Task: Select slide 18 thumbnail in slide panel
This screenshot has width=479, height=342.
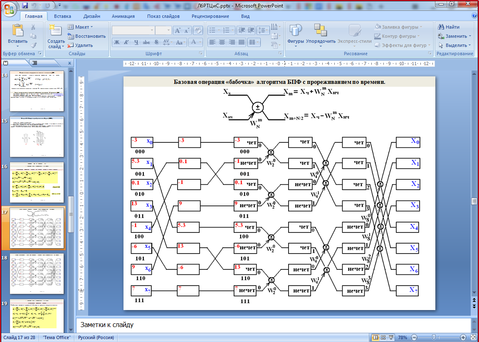Action: [x=37, y=274]
